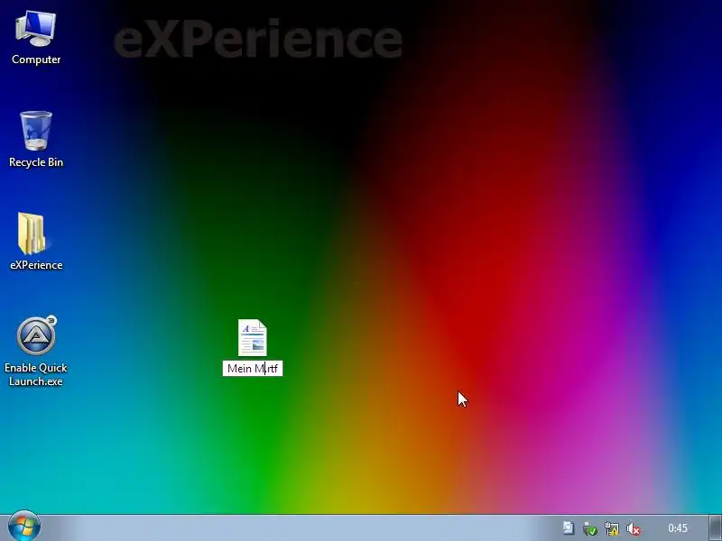This screenshot has height=541, width=722.
Task: Click the first system tray icon before the USB icon
Action: click(x=569, y=528)
